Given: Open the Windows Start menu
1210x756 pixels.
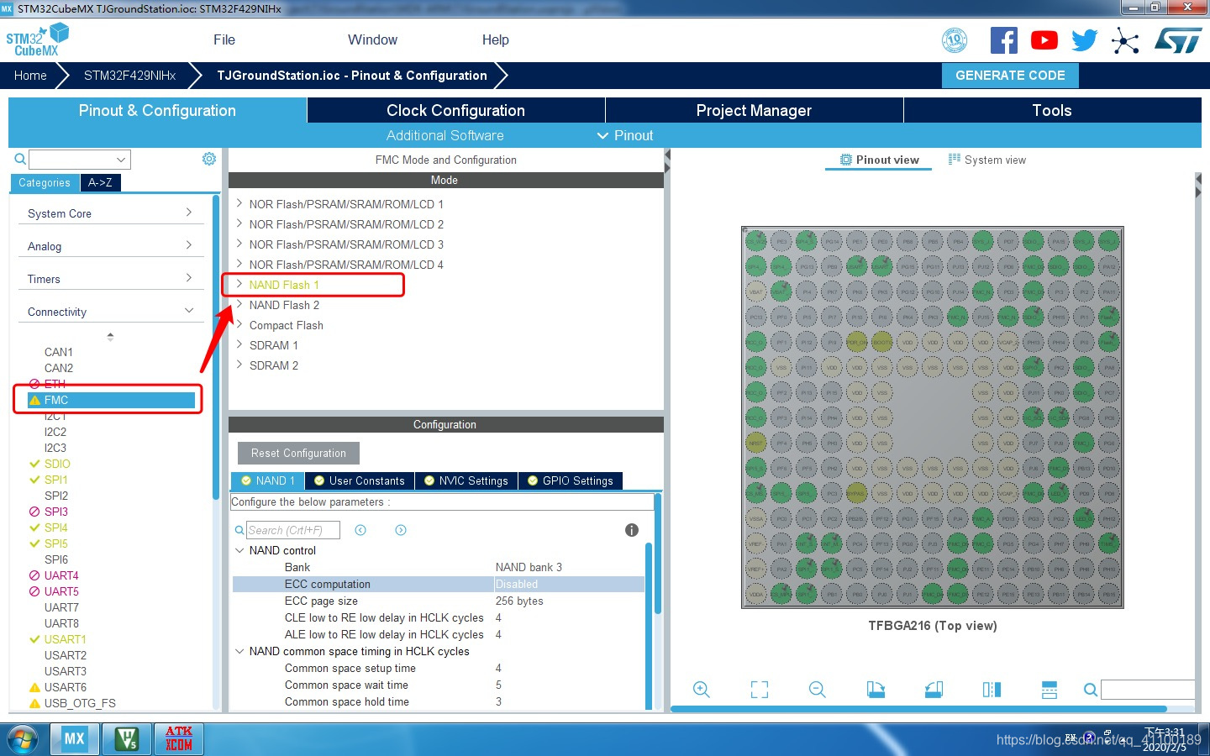Looking at the screenshot, I should point(23,740).
